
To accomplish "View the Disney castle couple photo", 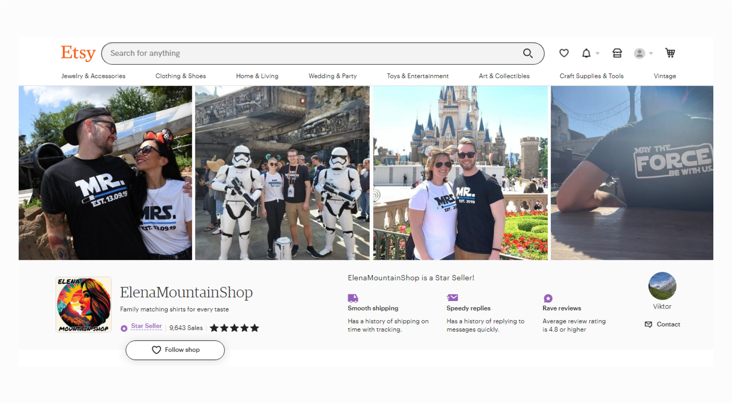I will click(460, 173).
